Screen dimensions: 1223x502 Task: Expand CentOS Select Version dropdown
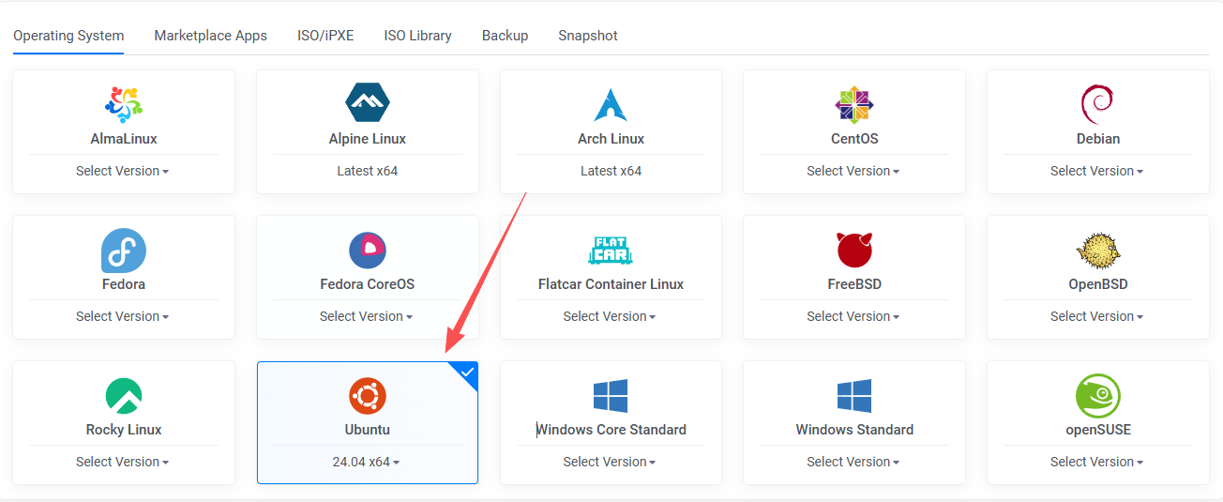pos(853,171)
